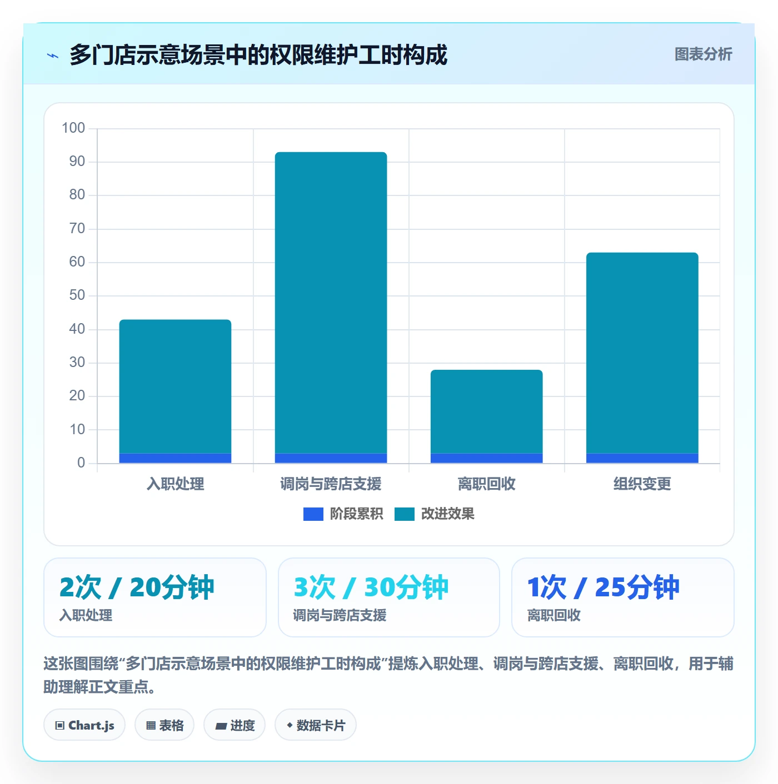The height and width of the screenshot is (784, 778).
Task: Click the 数据卡片 tag chip
Action: click(316, 725)
